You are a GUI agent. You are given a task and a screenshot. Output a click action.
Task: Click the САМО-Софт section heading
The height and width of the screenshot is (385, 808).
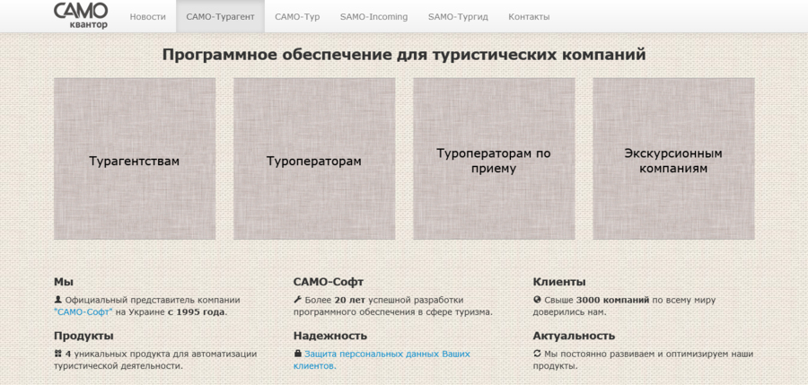point(329,282)
